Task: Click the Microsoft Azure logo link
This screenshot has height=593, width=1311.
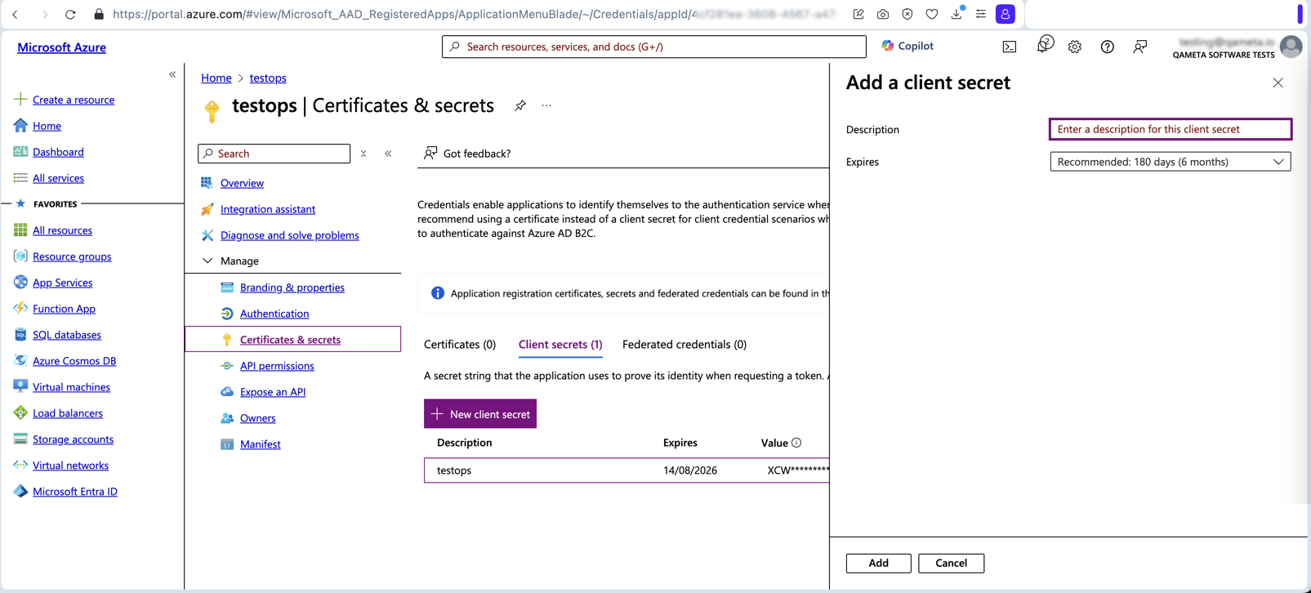Action: click(62, 47)
